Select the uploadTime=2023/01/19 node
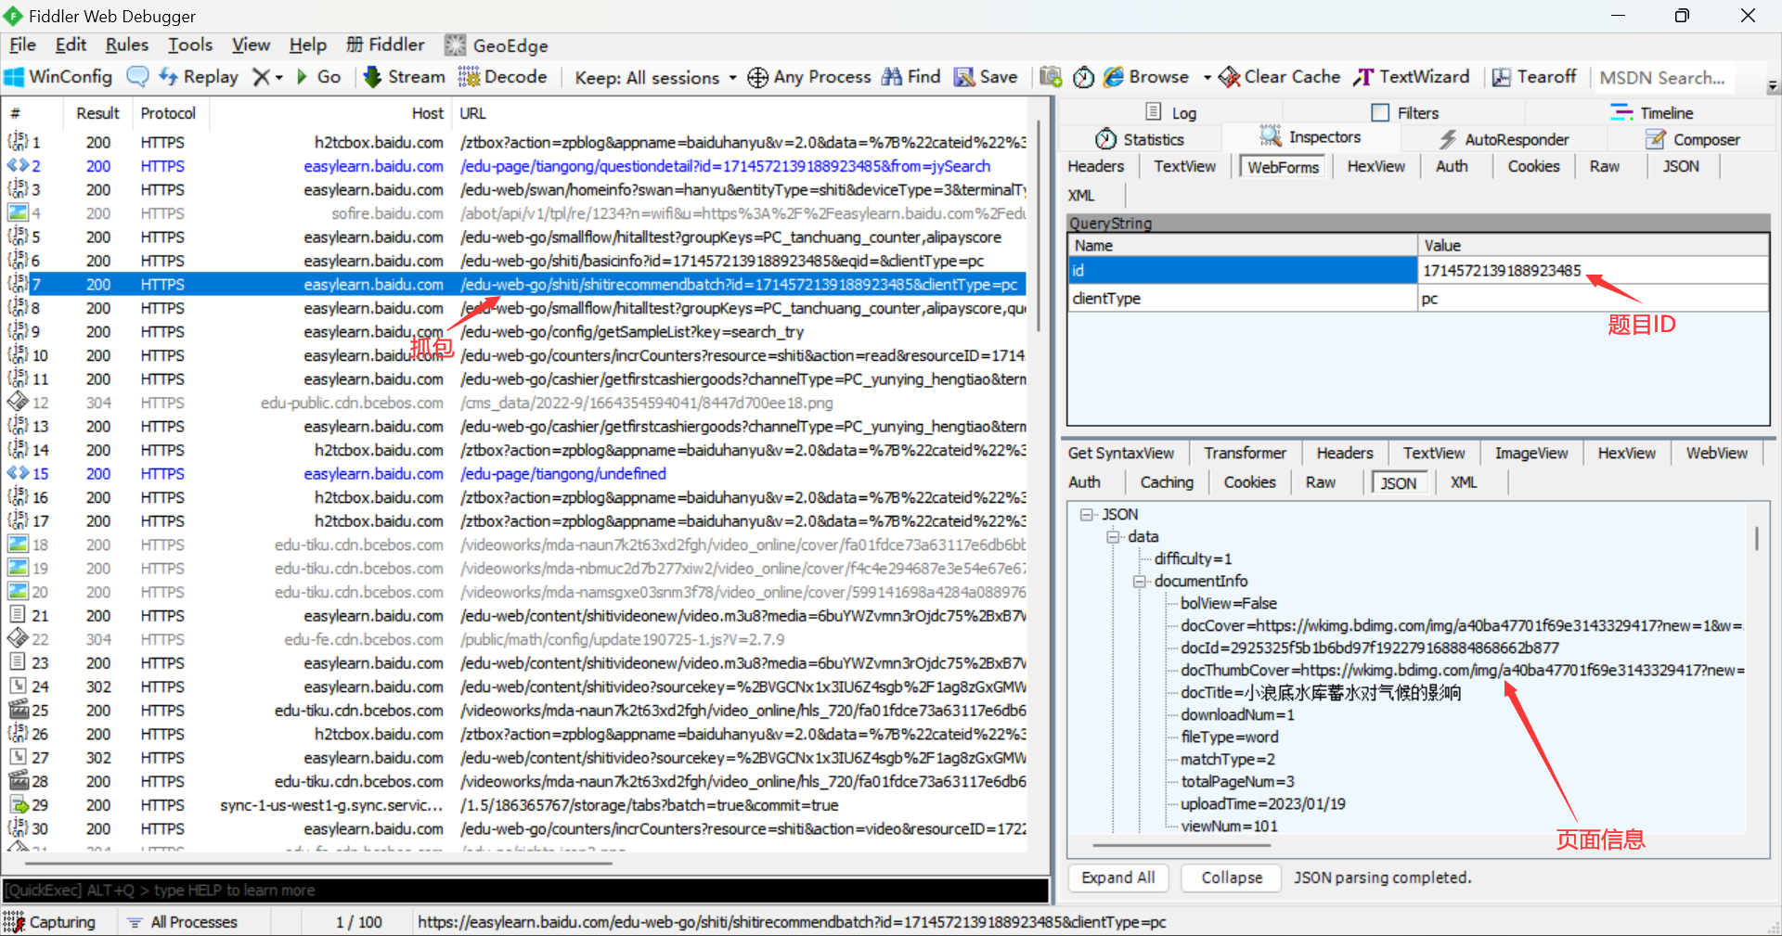The width and height of the screenshot is (1782, 936). (x=1262, y=804)
